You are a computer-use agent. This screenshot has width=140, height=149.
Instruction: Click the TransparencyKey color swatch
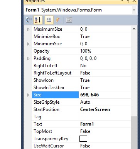tap(83, 139)
